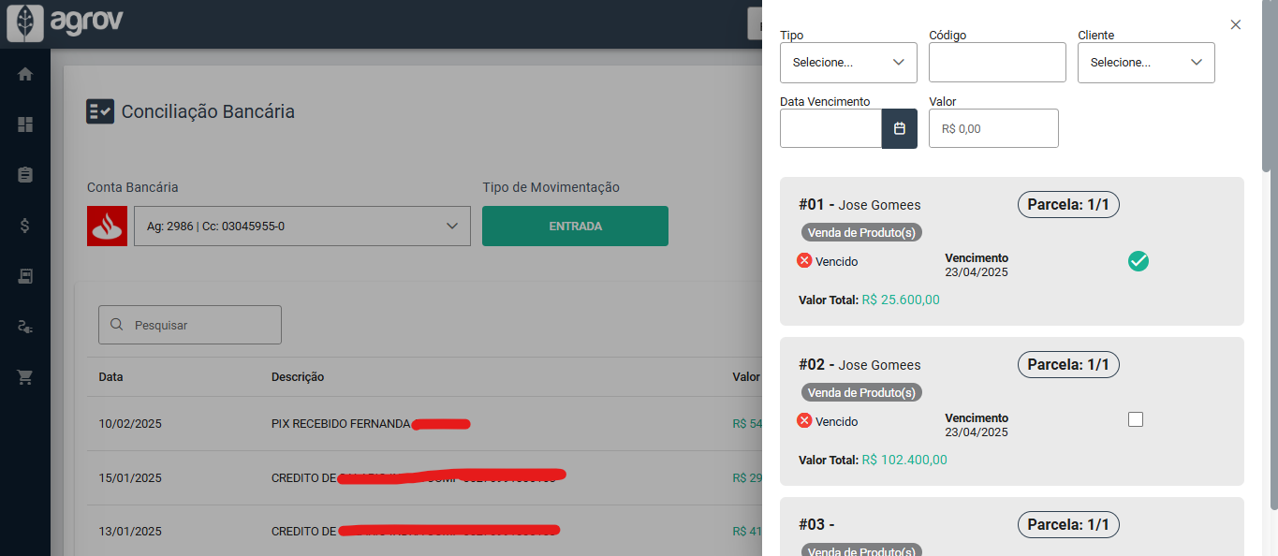Open the Tipo dropdown
Image resolution: width=1278 pixels, height=556 pixels.
click(x=848, y=63)
